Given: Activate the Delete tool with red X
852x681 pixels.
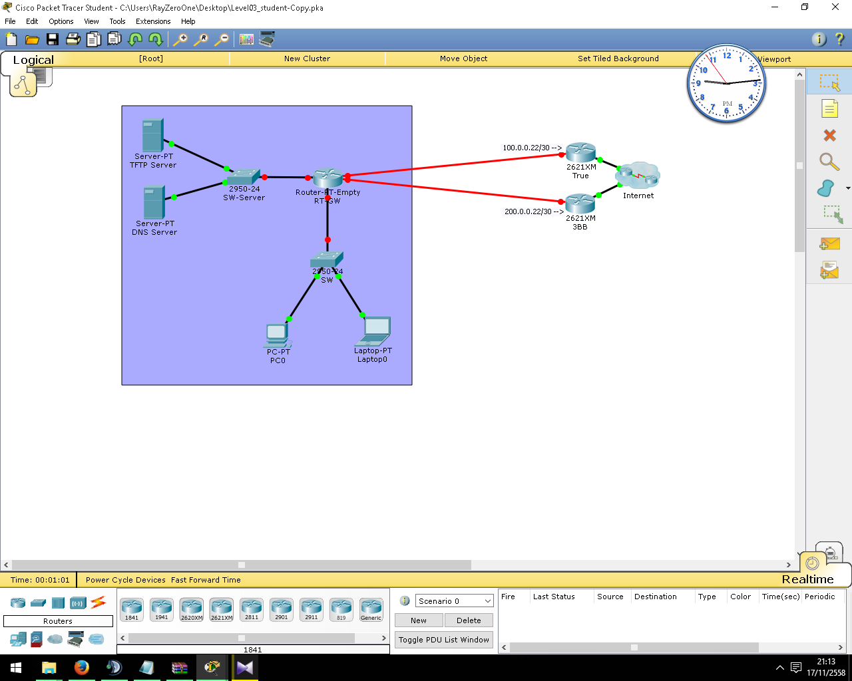Looking at the screenshot, I should 829,136.
